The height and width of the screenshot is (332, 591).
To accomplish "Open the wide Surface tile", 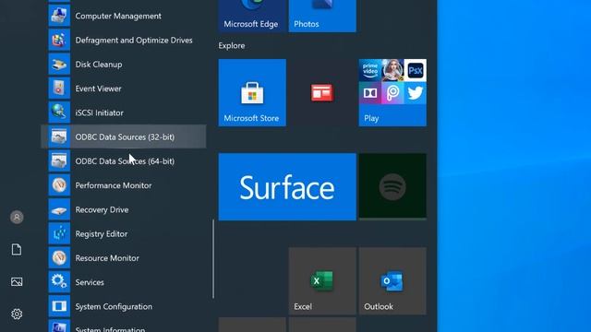I will (287, 186).
